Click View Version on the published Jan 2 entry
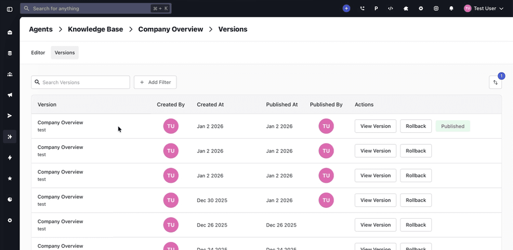This screenshot has width=513, height=250. coord(375,126)
